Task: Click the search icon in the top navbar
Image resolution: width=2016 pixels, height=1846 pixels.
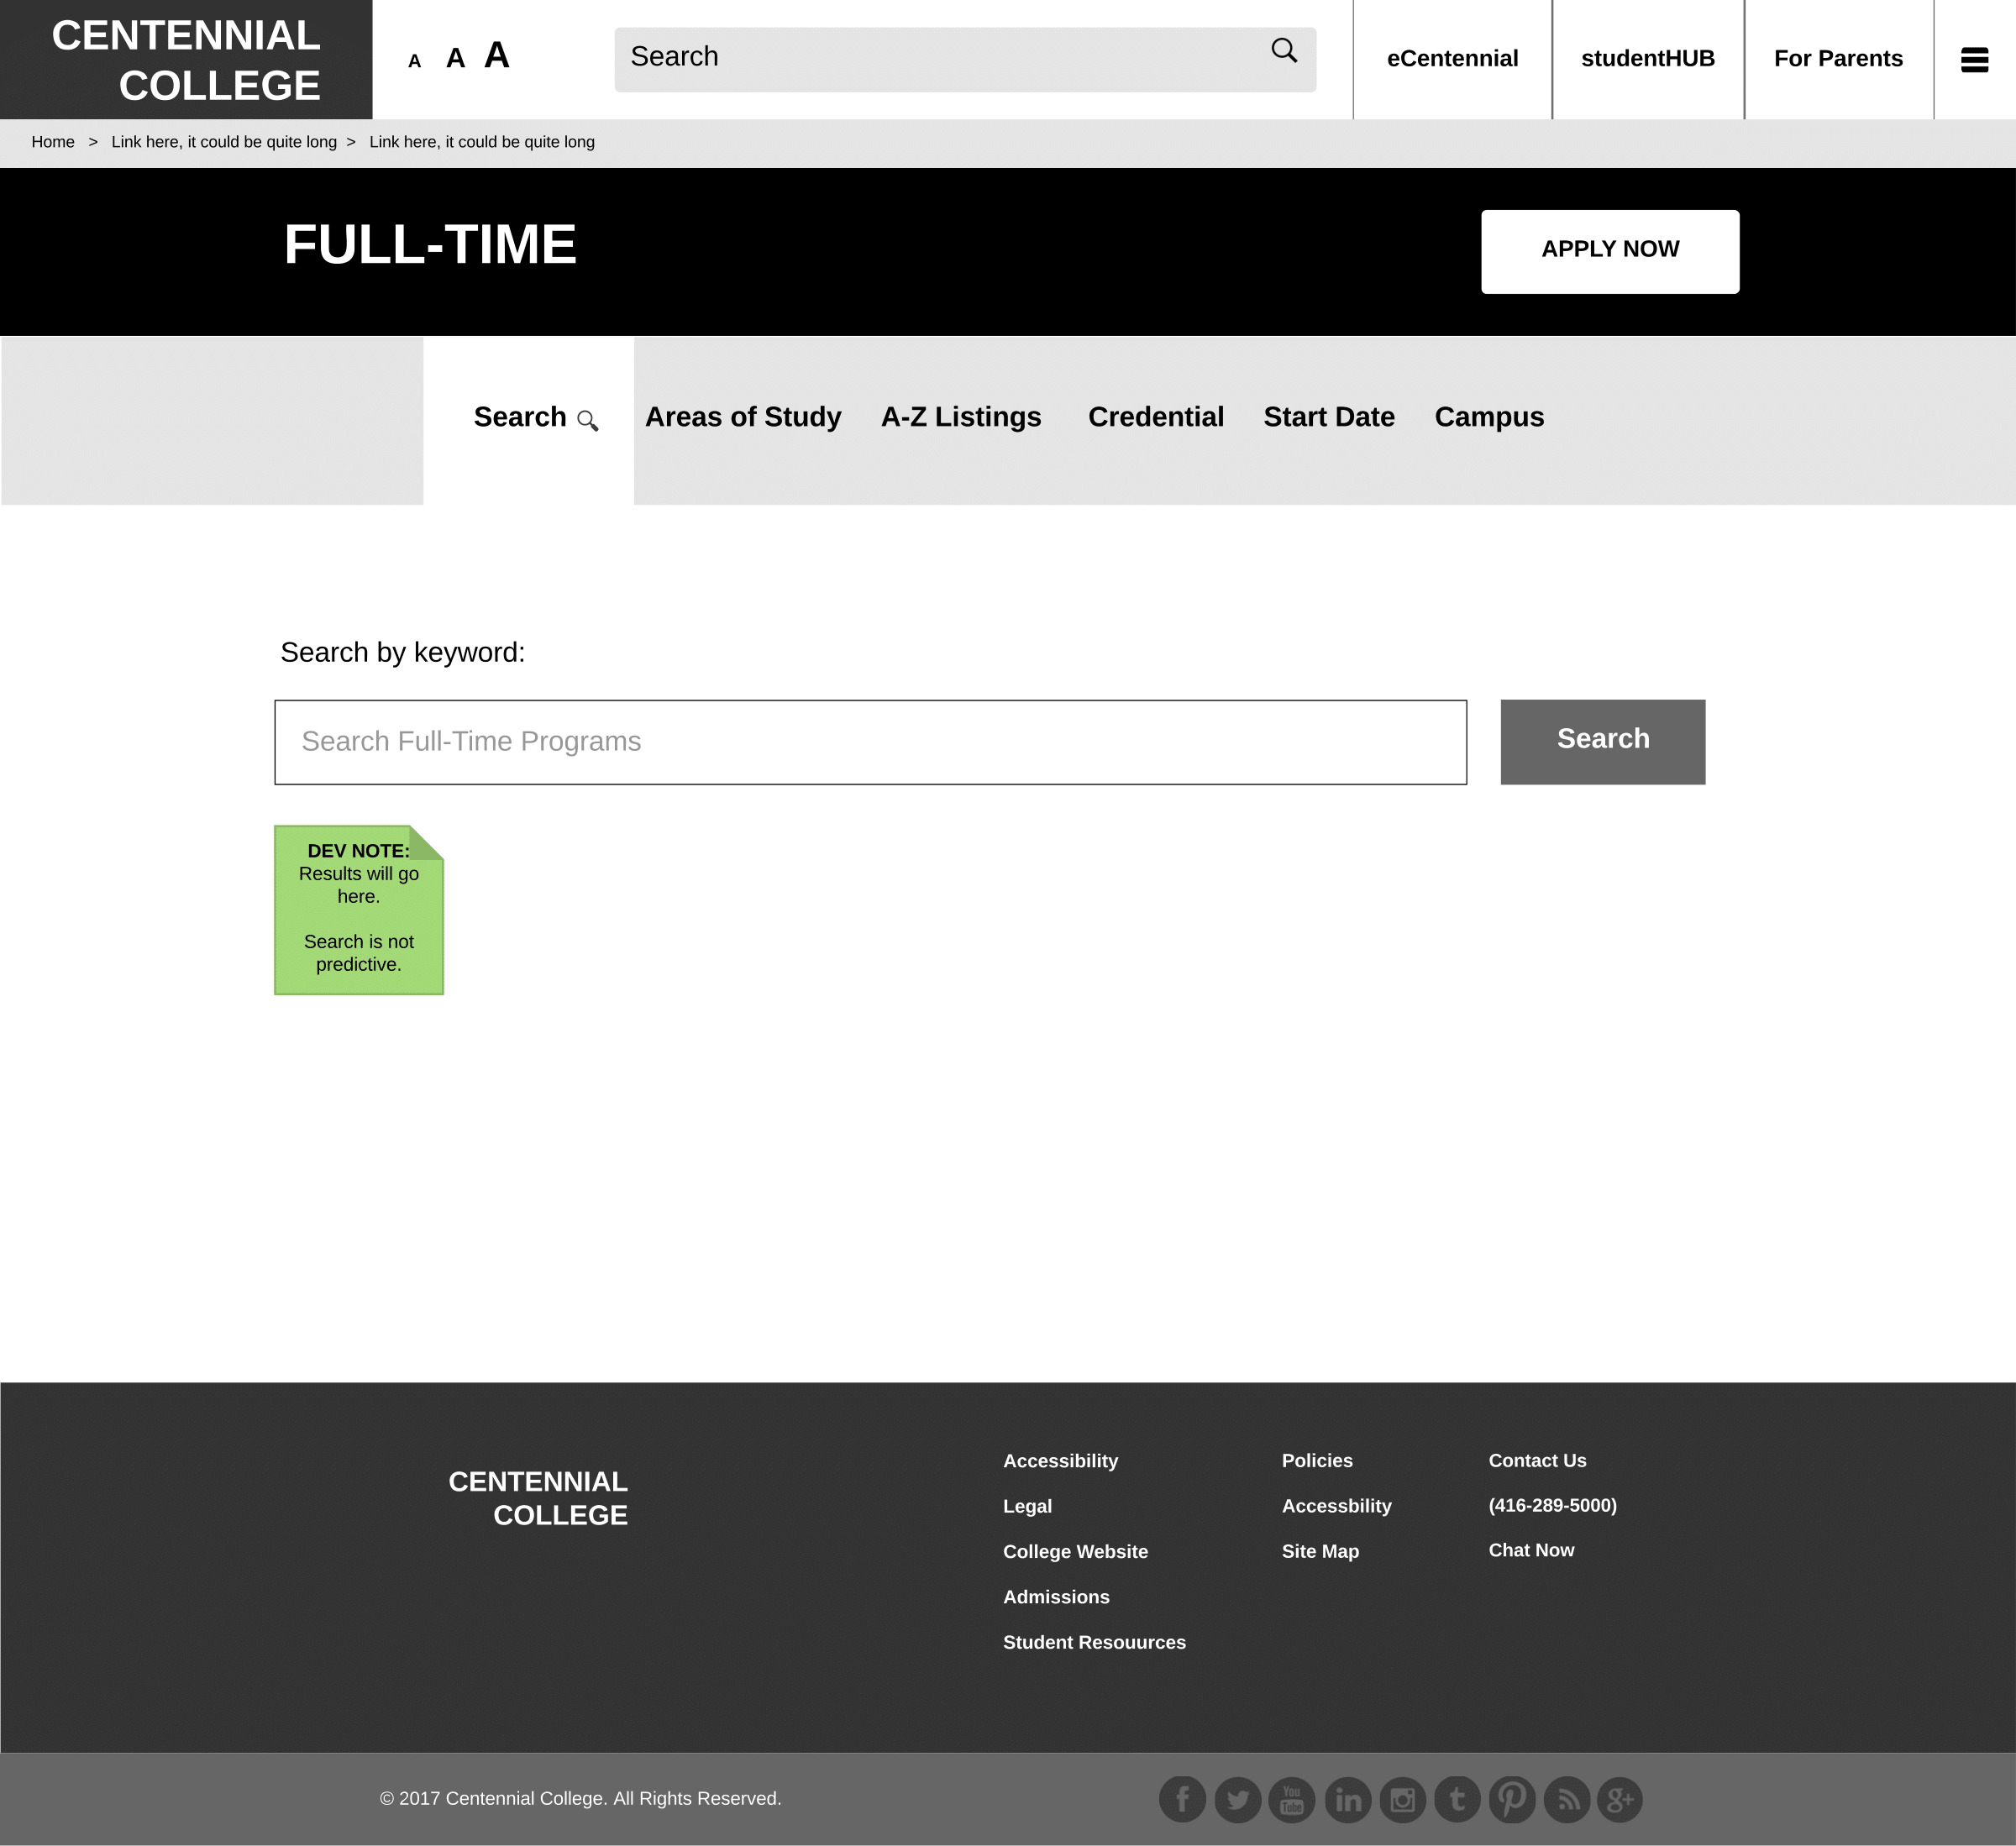Action: click(x=1284, y=56)
